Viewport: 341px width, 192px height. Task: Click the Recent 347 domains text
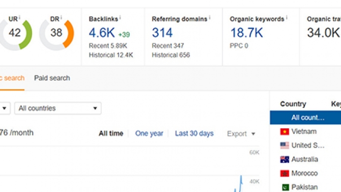click(x=168, y=46)
